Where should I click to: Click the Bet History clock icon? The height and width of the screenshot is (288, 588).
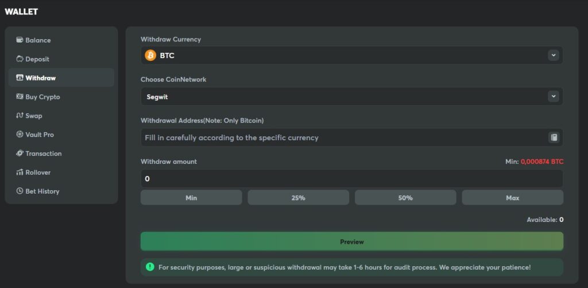coord(20,191)
